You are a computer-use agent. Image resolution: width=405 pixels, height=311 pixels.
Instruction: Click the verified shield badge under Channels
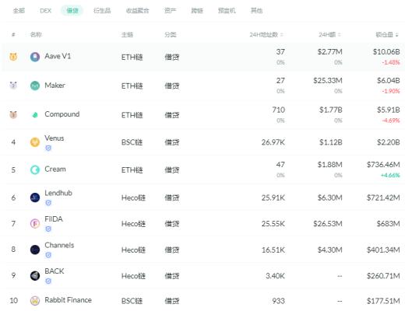(x=48, y=255)
